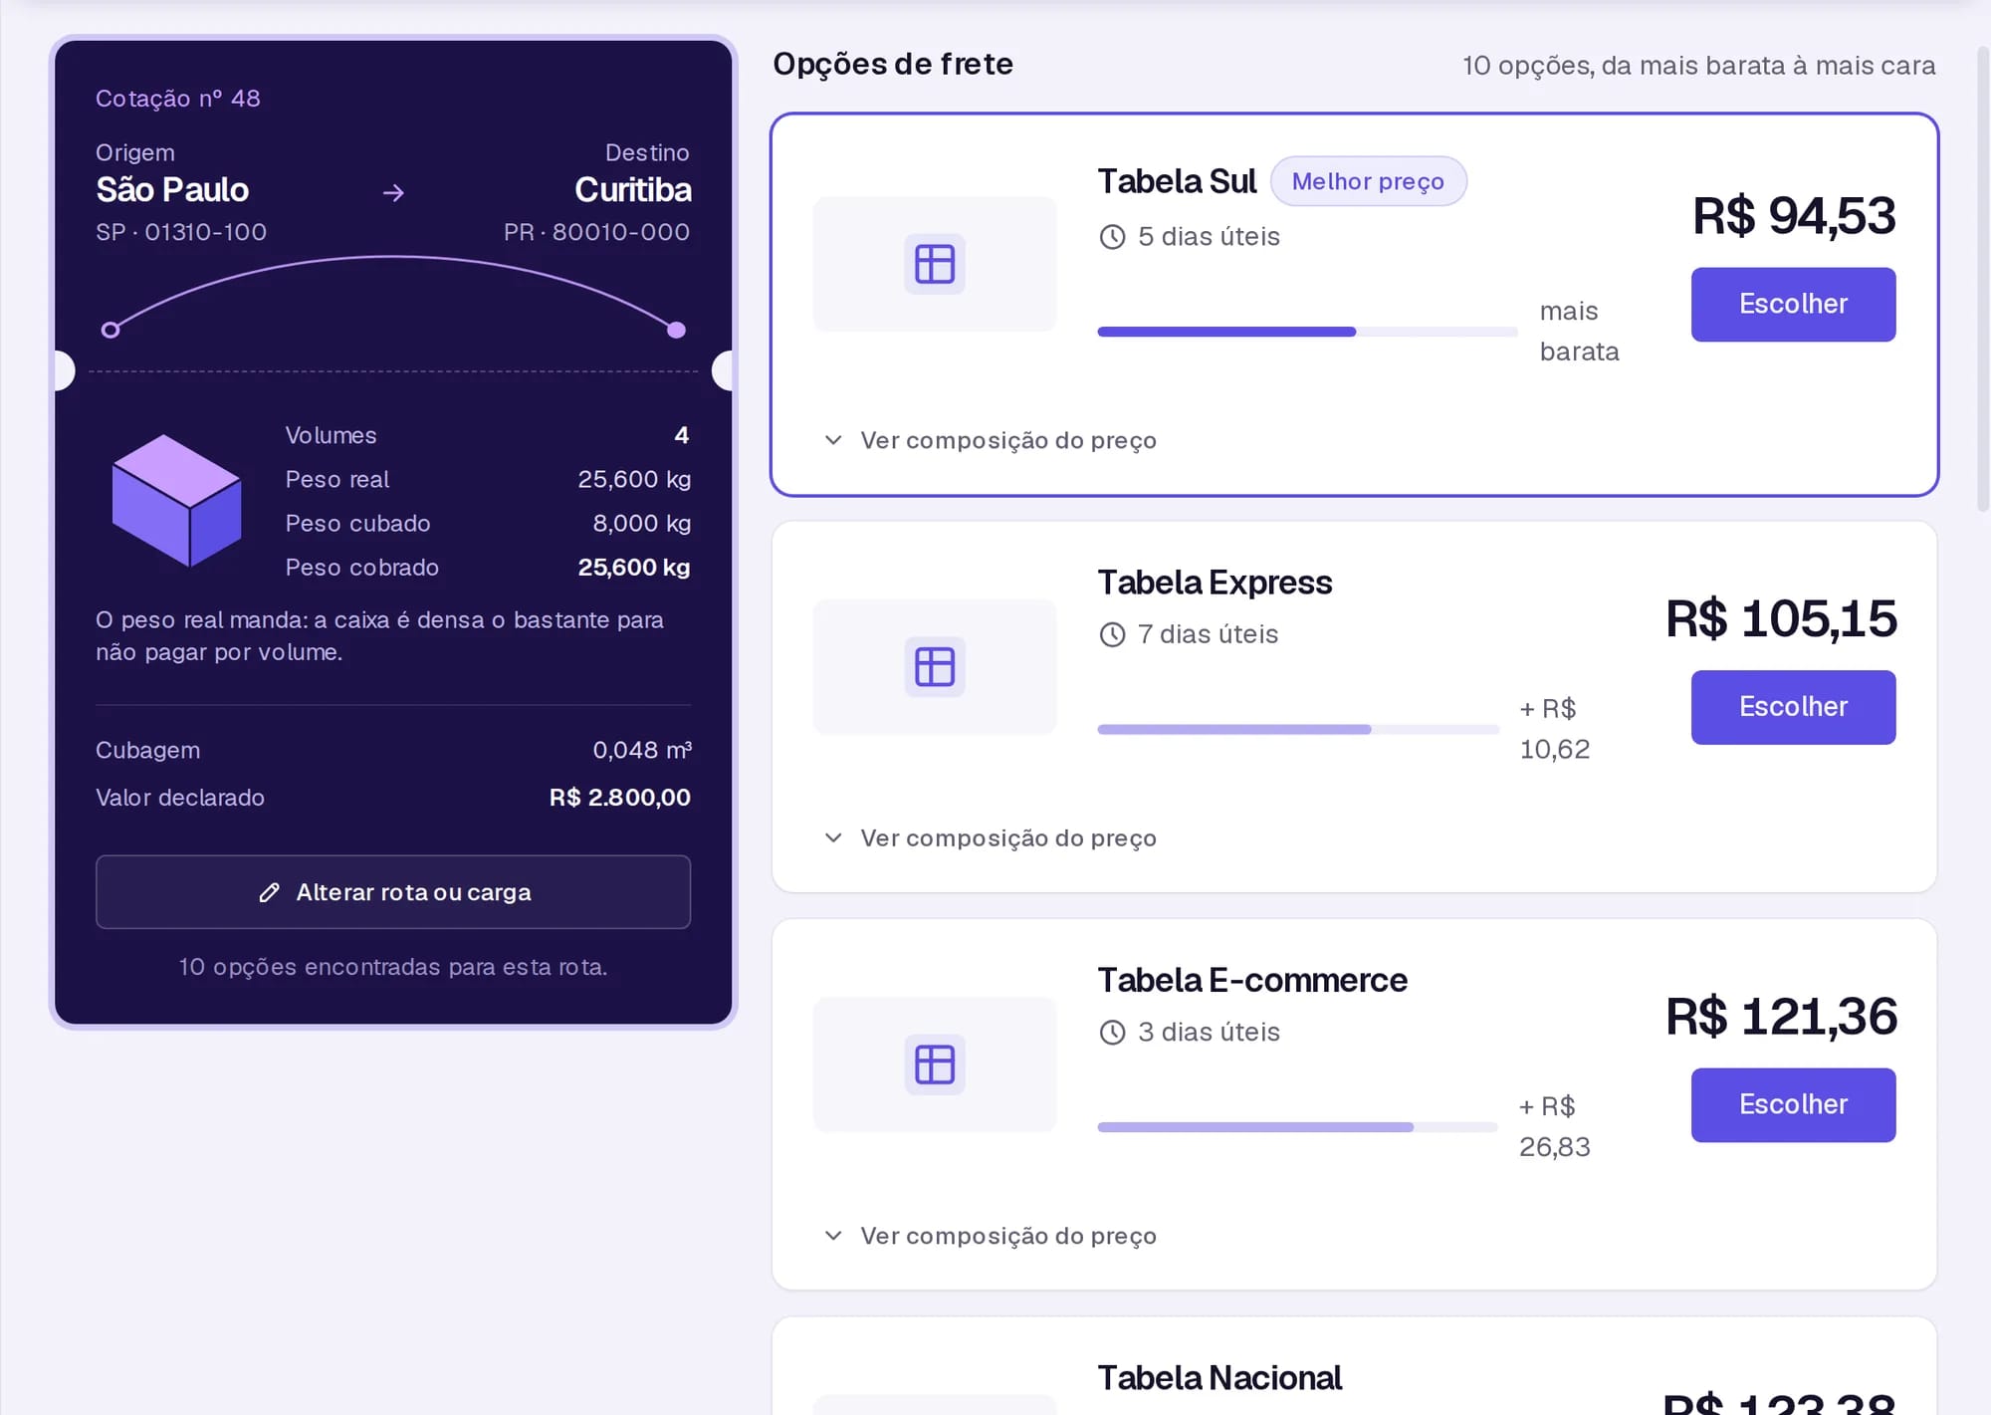Click the clock icon beside 7 dias úteis

click(1112, 634)
